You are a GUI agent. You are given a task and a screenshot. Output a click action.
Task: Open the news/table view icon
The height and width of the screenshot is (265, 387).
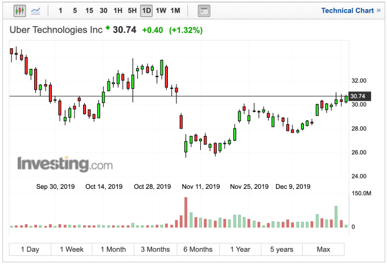(204, 11)
